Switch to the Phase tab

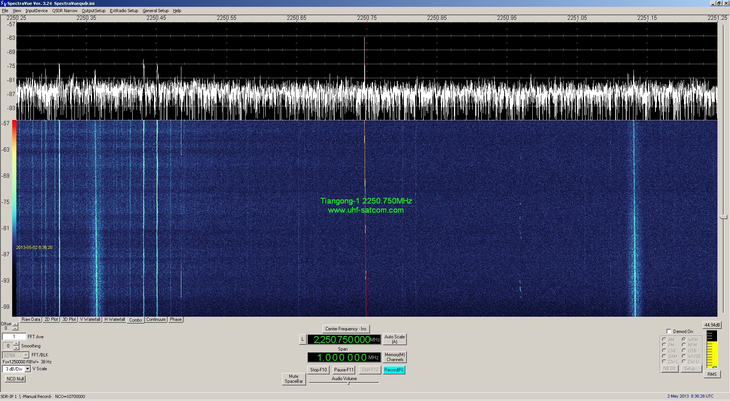[176, 319]
